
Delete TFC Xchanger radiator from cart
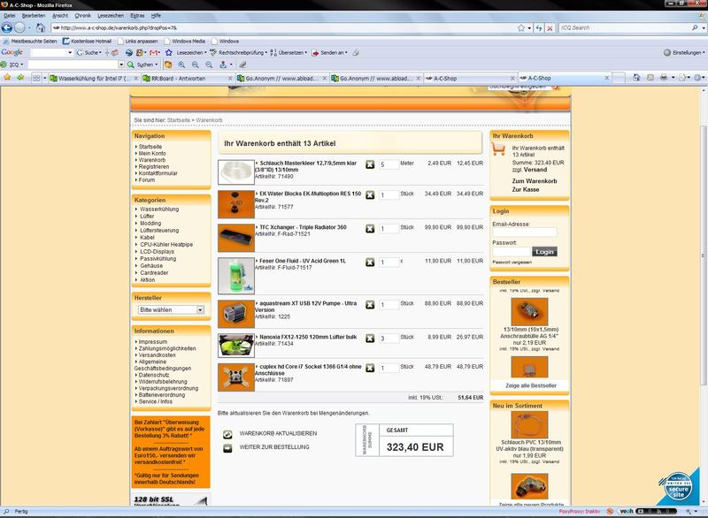pyautogui.click(x=370, y=229)
